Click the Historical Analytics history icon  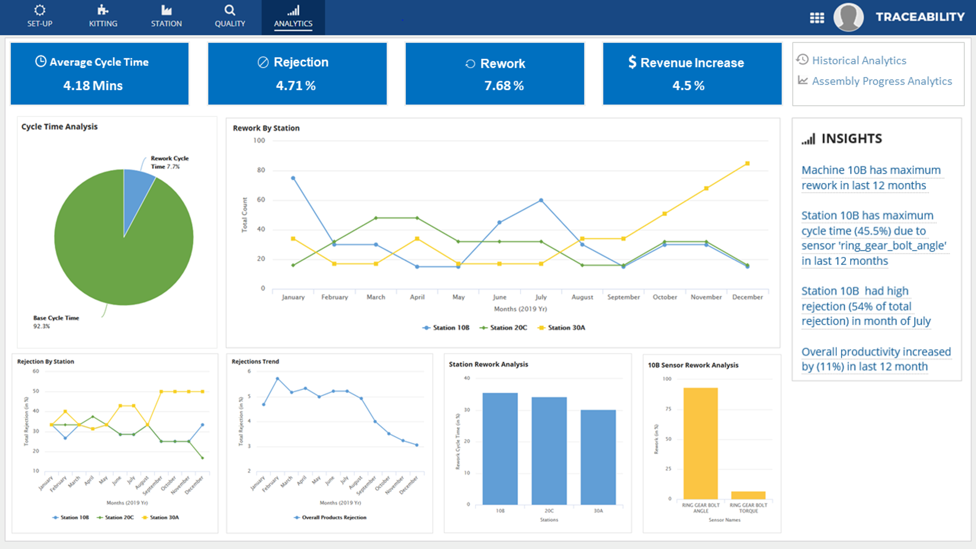(x=802, y=59)
